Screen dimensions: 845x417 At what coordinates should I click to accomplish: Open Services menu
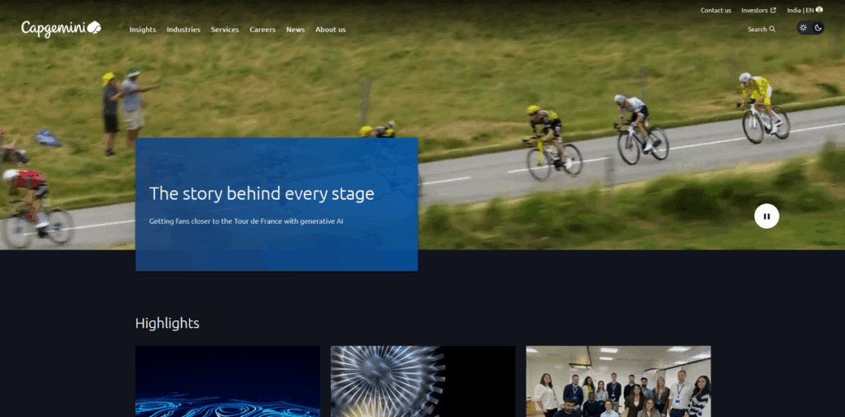pos(224,30)
